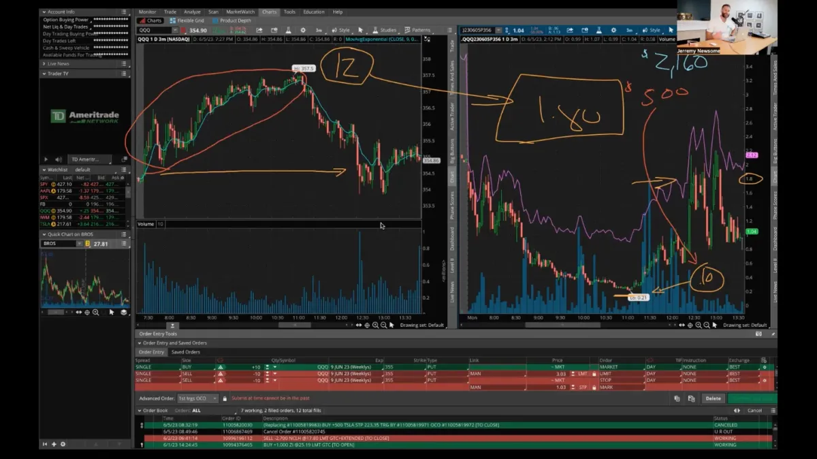Open the right chart Style menu
The height and width of the screenshot is (459, 817).
[x=652, y=30]
